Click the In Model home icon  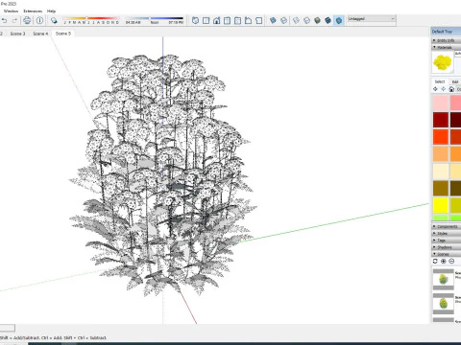coord(451,89)
